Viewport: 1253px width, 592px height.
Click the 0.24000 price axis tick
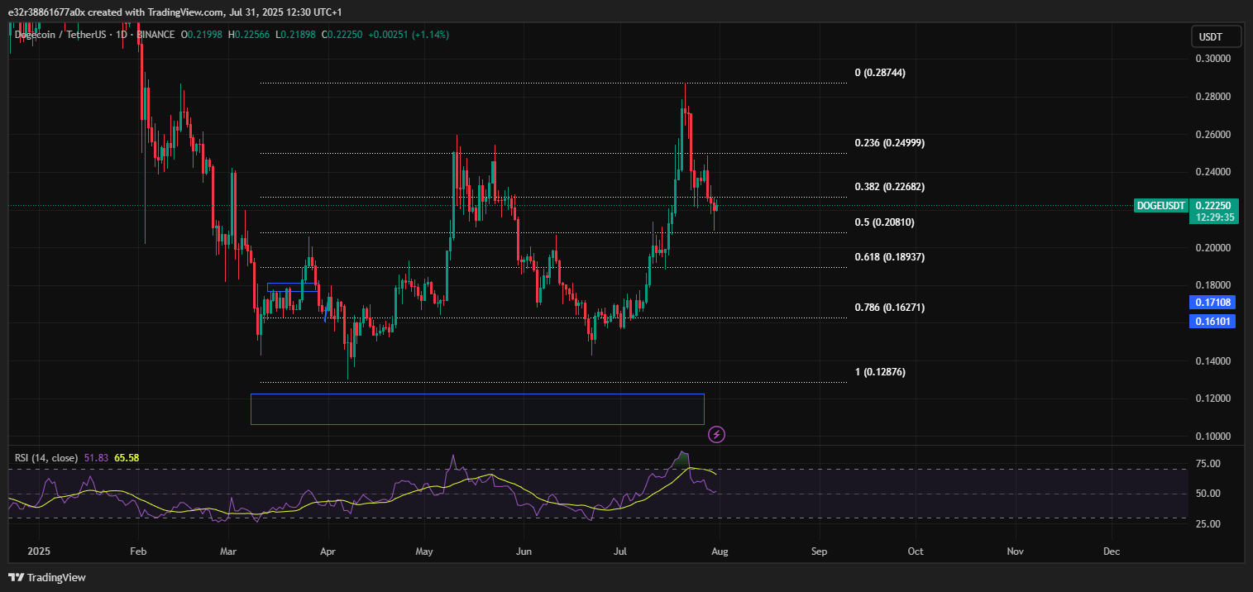pyautogui.click(x=1212, y=173)
